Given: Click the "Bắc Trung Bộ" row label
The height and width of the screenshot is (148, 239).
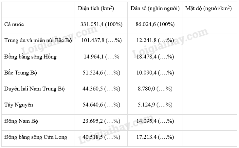Looking at the screenshot, I should (x=21, y=73).
